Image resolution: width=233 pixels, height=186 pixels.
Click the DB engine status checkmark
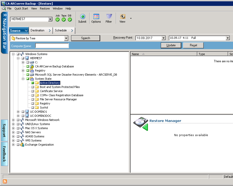(70, 20)
